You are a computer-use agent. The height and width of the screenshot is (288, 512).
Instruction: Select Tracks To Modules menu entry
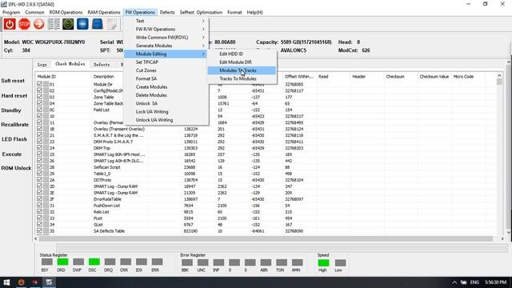tap(242, 78)
